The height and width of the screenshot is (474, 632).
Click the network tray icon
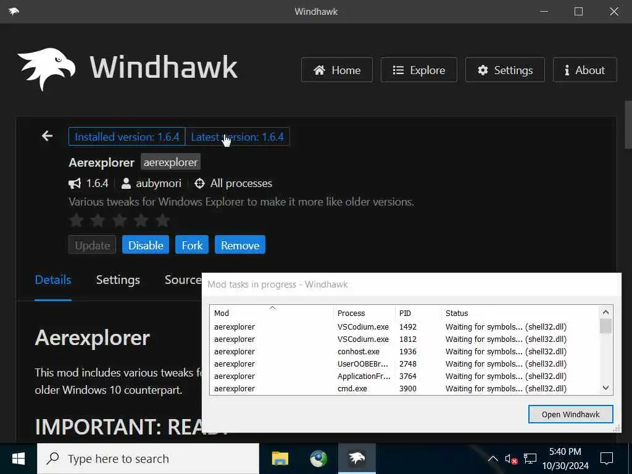(530, 459)
